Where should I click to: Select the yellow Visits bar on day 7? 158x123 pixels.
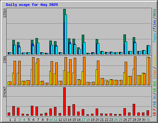36,74
